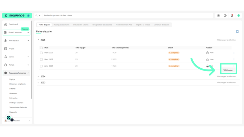244x137 pixels.
Task: Expand the Boîte à importer chevron
Action: (28, 33)
